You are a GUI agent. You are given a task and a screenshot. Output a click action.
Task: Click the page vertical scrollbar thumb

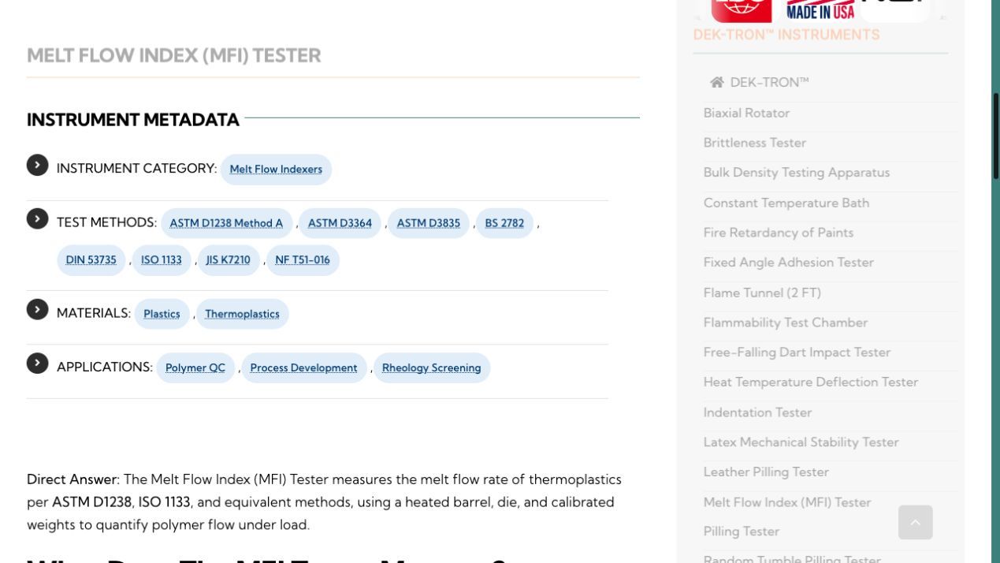996,136
